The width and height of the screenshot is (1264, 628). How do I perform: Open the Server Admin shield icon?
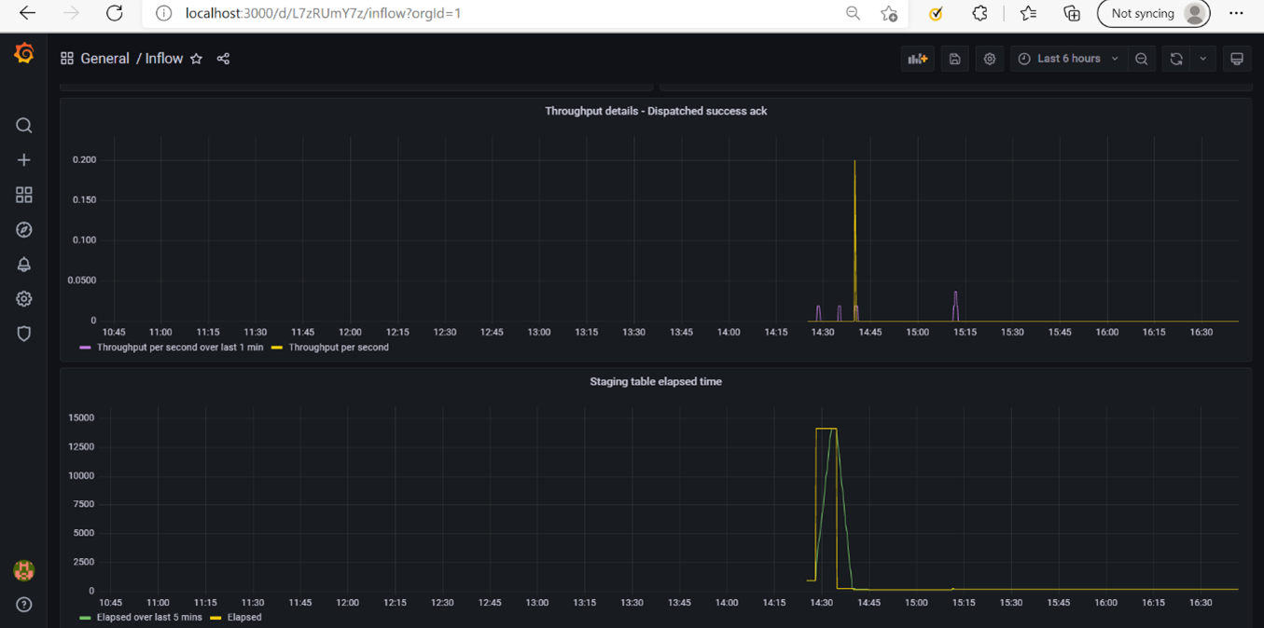[x=24, y=334]
